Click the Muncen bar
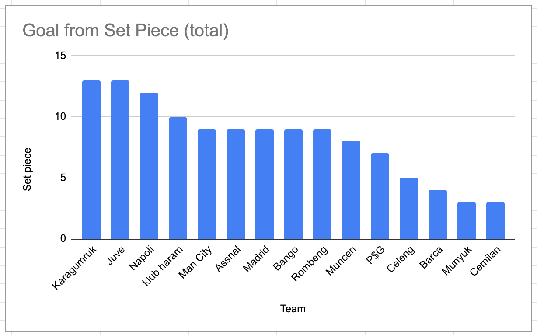Screen dimensions: 537x335 351,190
